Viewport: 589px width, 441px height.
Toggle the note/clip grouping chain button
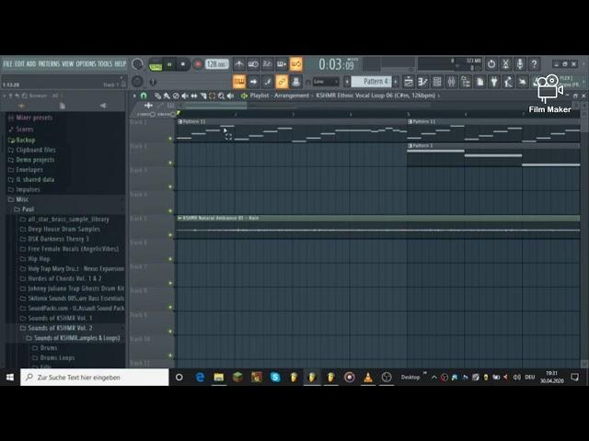click(x=282, y=82)
